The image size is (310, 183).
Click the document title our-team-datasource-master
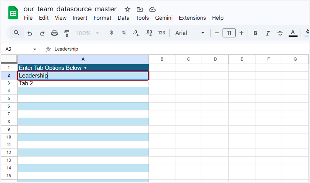coord(70,9)
